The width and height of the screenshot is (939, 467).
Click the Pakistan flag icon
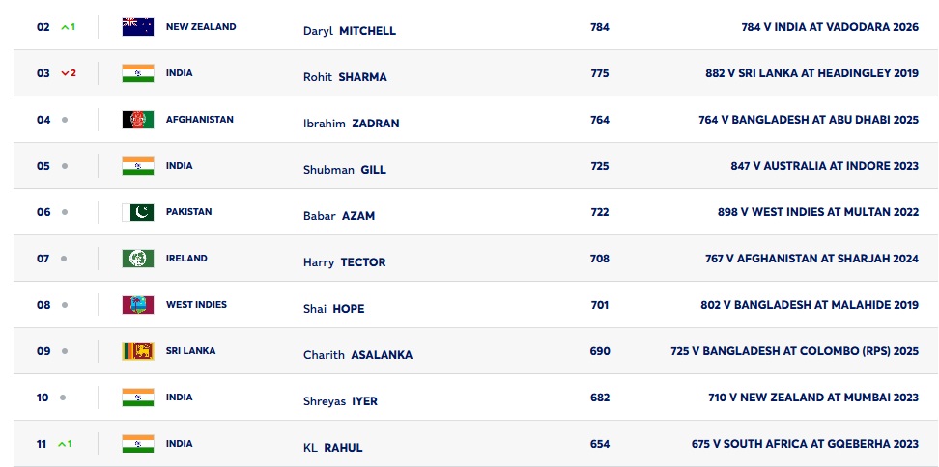[137, 212]
